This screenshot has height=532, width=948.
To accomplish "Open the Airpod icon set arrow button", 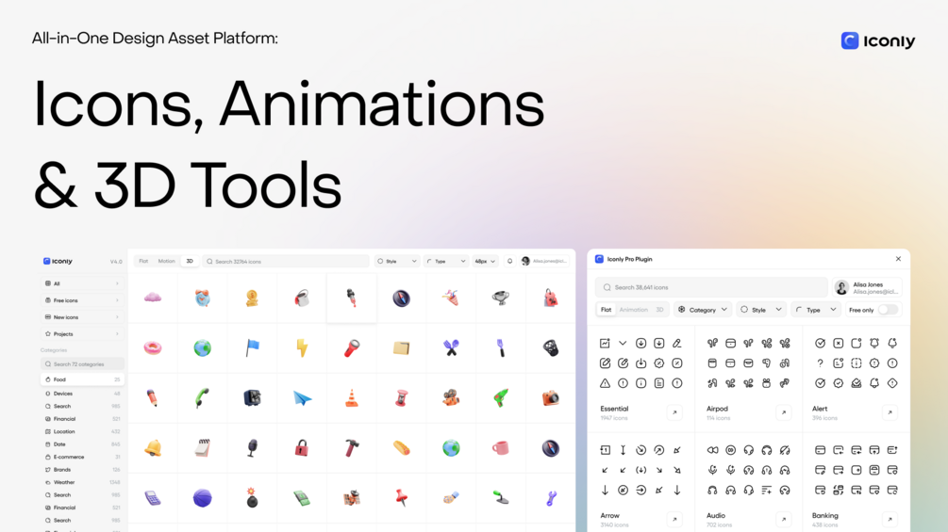I will pos(784,412).
